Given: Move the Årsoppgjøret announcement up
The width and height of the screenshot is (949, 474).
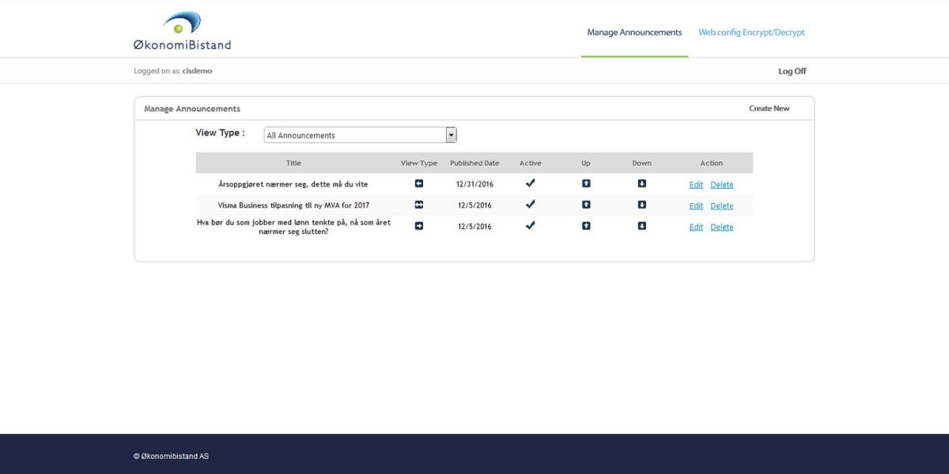Looking at the screenshot, I should click(x=585, y=183).
